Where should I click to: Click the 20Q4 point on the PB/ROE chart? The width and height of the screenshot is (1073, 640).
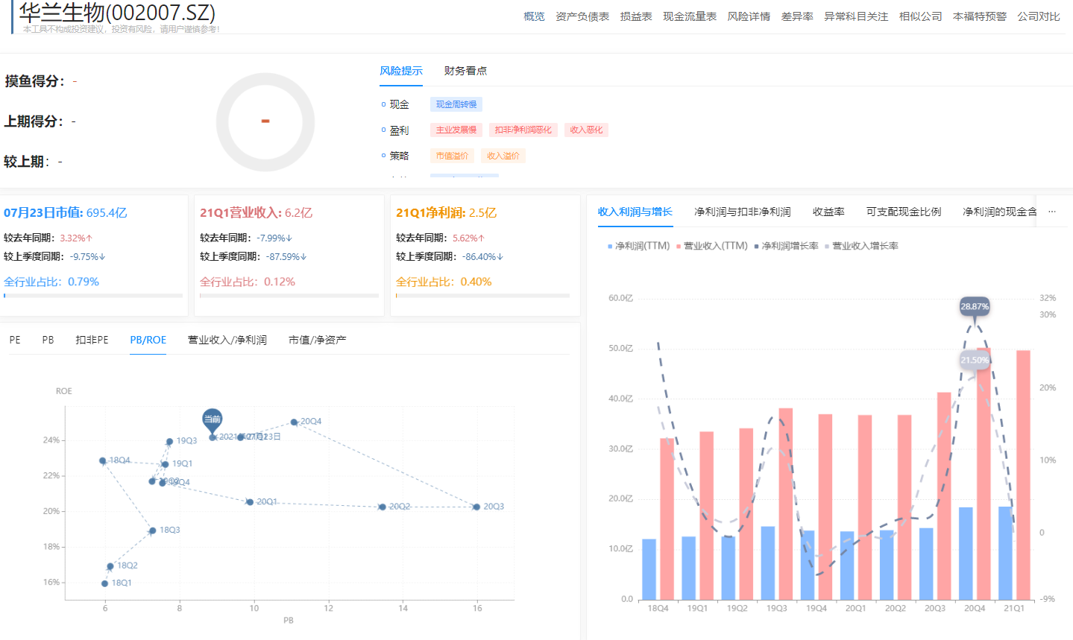[x=294, y=422]
